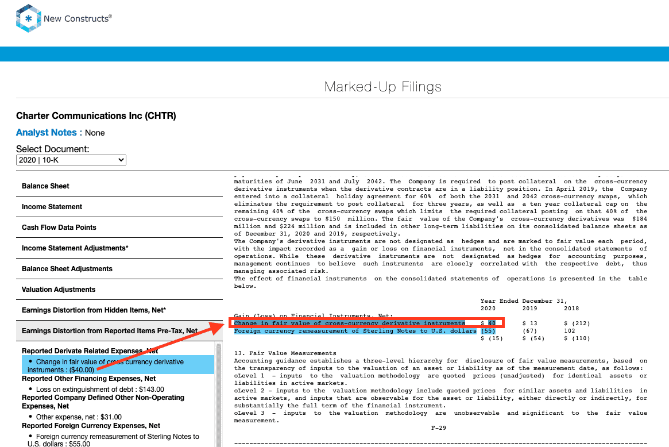The height and width of the screenshot is (447, 669).
Task: Click the Reported Other Financing Expenses, Net heading
Action: pos(89,379)
